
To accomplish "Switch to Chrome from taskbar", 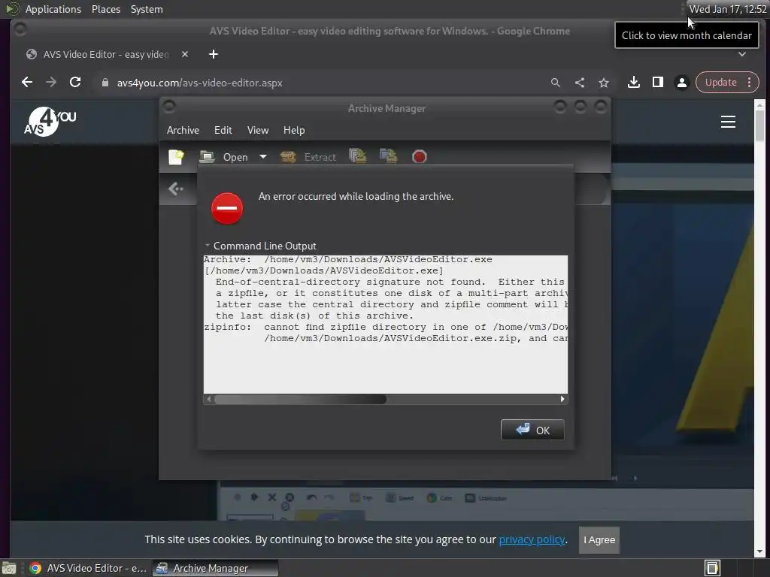I will coord(88,568).
